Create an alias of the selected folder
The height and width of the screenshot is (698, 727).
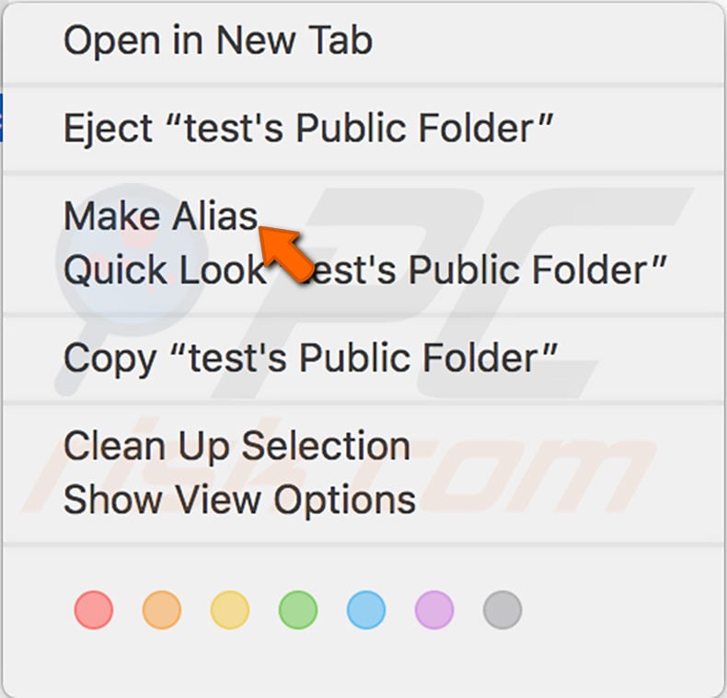coord(161,216)
